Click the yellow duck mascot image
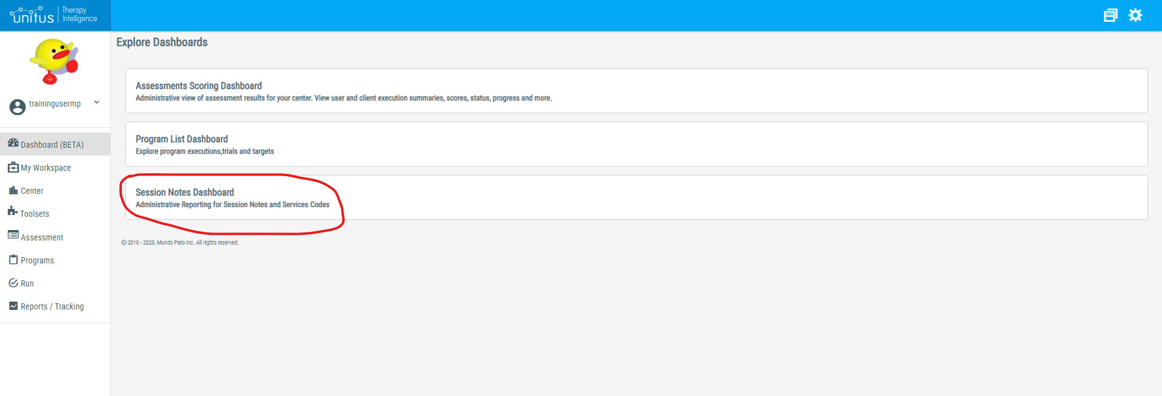Viewport: 1162px width, 396px height. 55,61
